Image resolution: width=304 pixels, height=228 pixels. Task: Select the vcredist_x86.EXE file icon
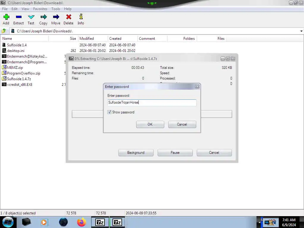4,84
